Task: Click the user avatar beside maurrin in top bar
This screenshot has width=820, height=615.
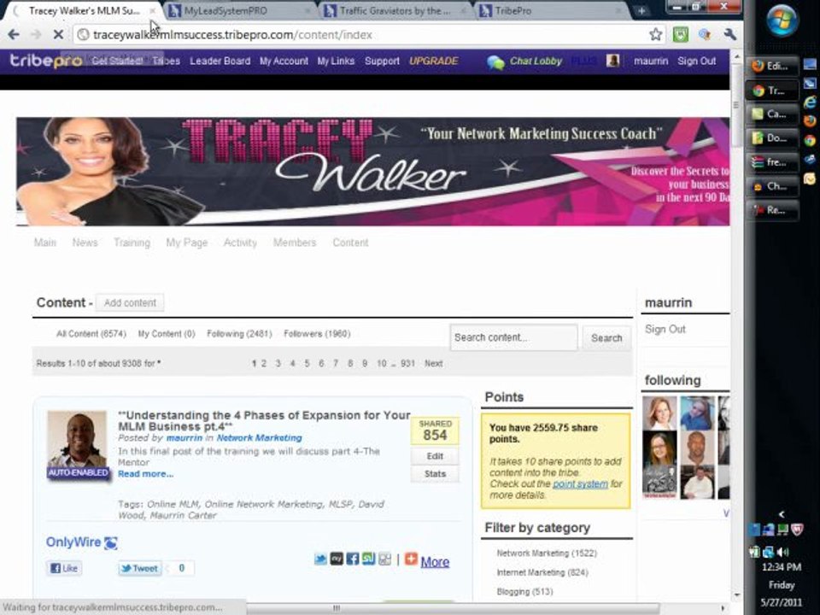Action: coord(613,61)
